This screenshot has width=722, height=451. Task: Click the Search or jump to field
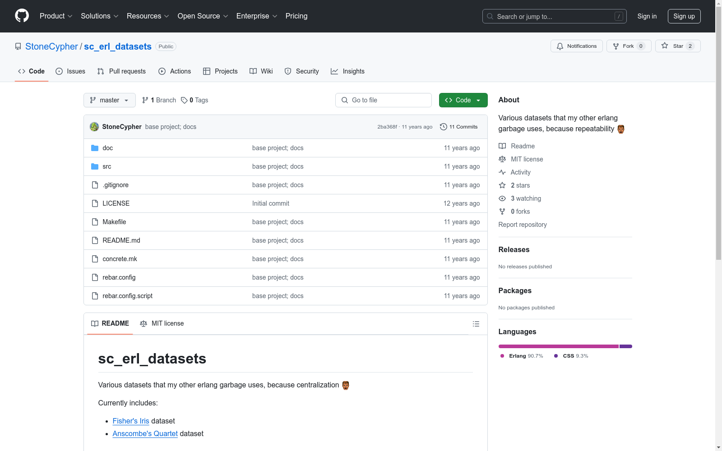tap(555, 16)
